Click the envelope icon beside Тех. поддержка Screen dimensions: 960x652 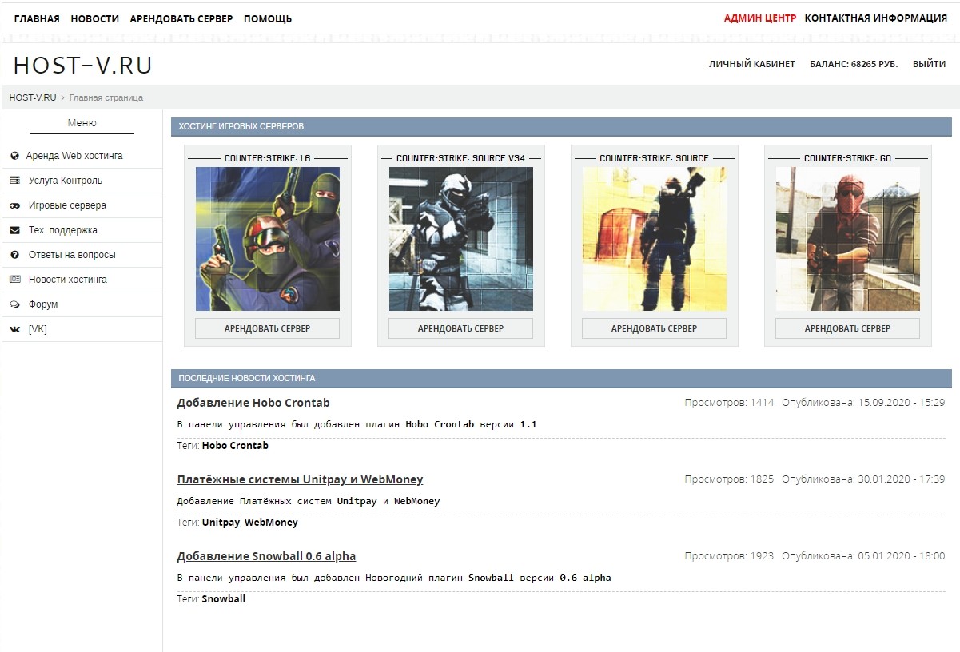pos(14,230)
